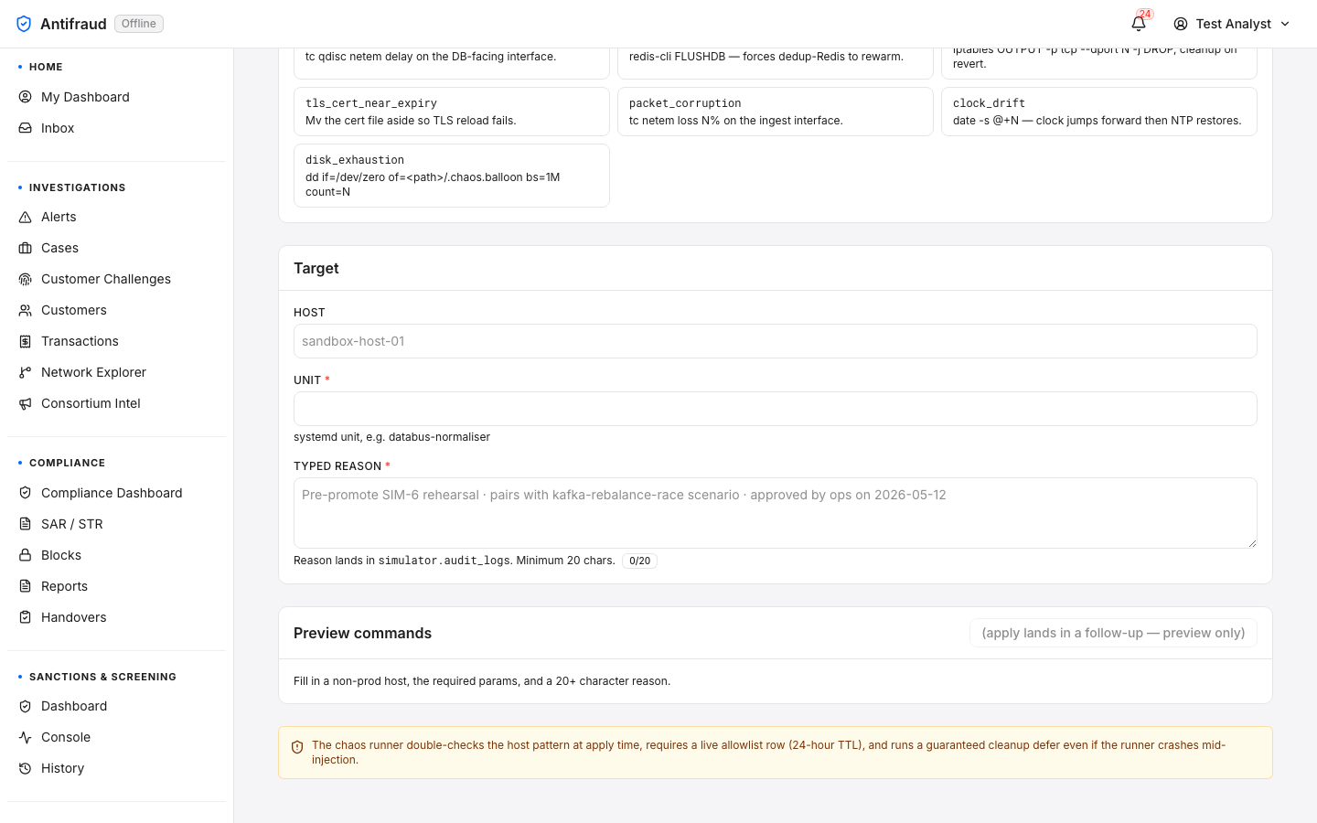The image size is (1317, 823).
Task: Click the Inbox tray icon
Action: (26, 128)
